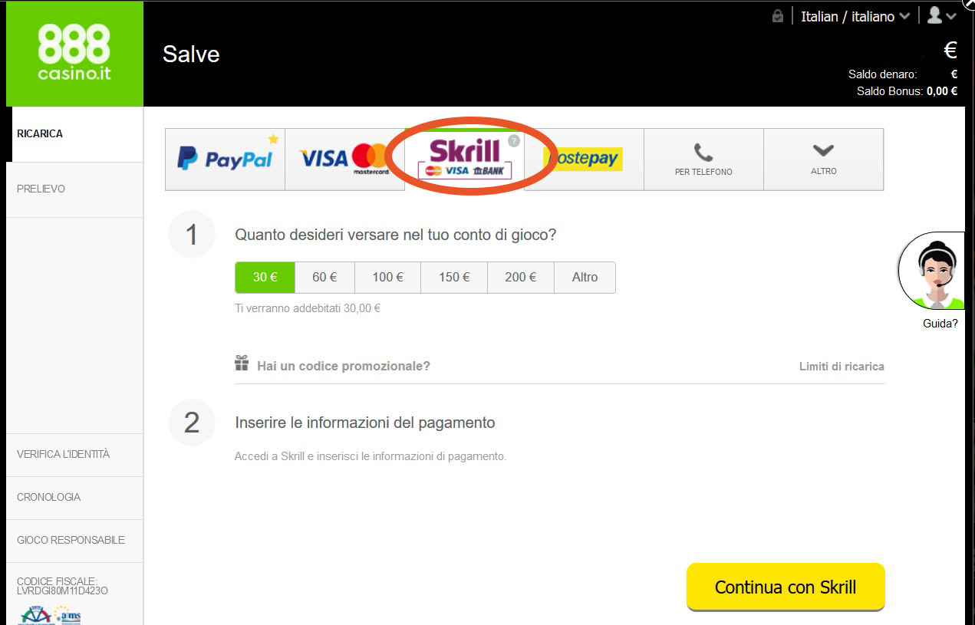975x625 pixels.
Task: Click the Skrill help question mark
Action: [x=514, y=141]
